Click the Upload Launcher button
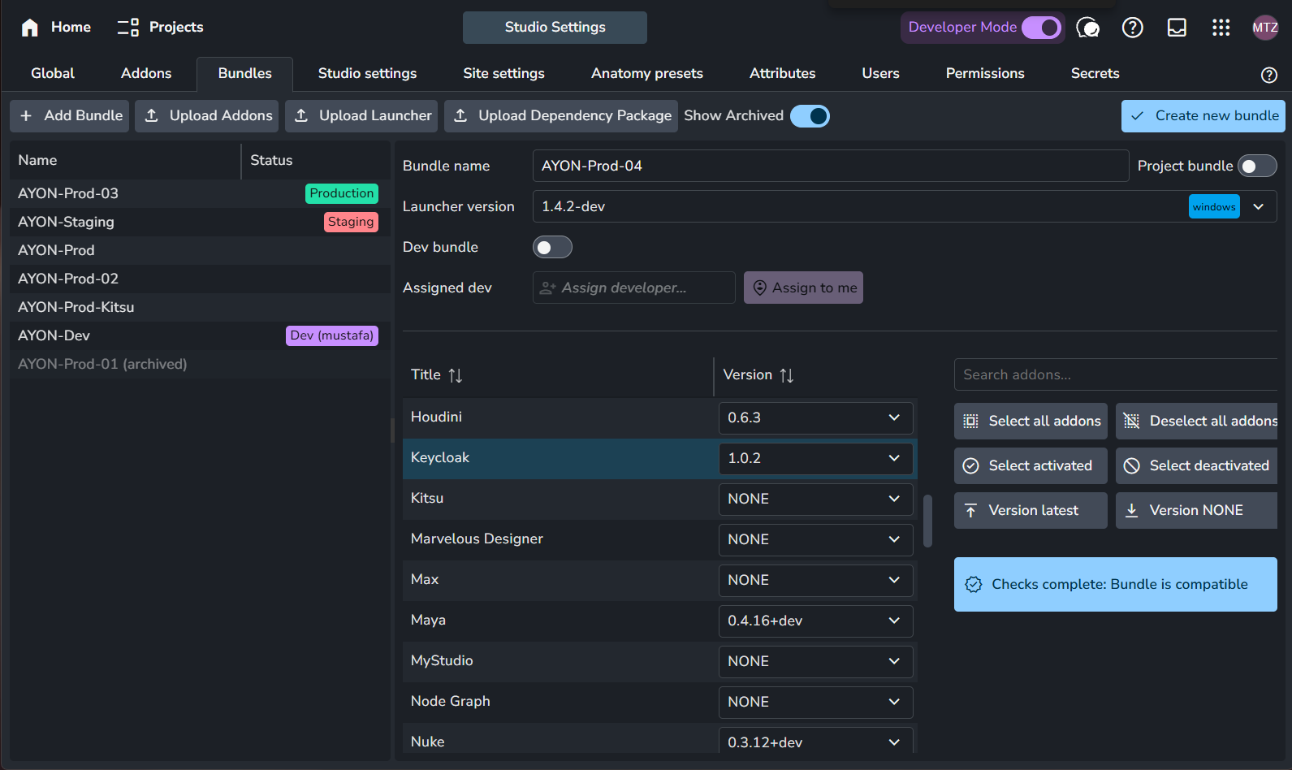Image resolution: width=1292 pixels, height=770 pixels. pyautogui.click(x=361, y=116)
